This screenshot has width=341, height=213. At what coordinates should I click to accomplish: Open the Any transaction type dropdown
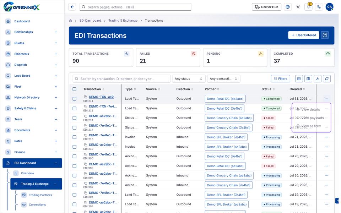click(223, 79)
